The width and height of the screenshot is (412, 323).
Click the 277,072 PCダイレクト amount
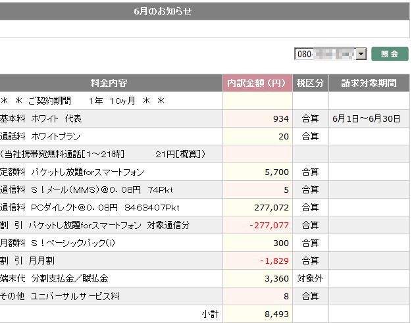pos(270,207)
